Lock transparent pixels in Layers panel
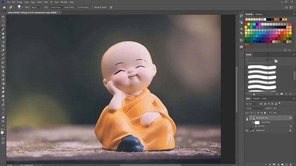This screenshot has width=296, height=166. pos(251,113)
